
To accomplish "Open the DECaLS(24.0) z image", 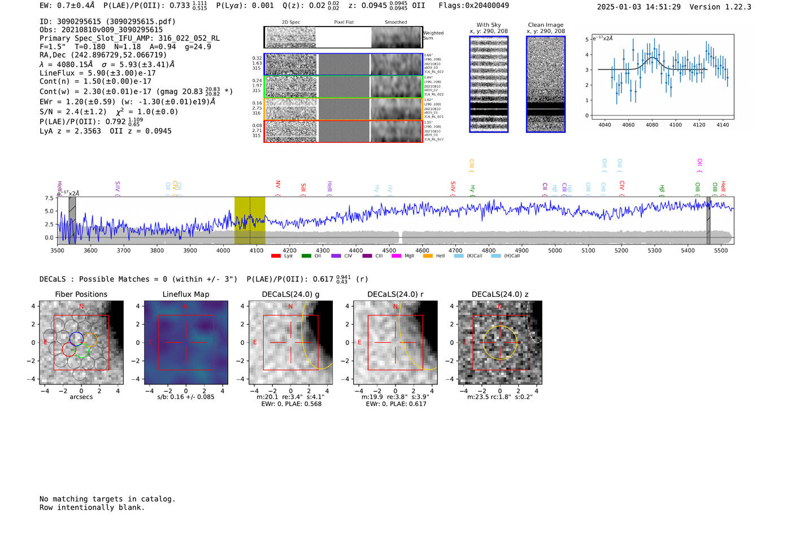I will click(500, 343).
